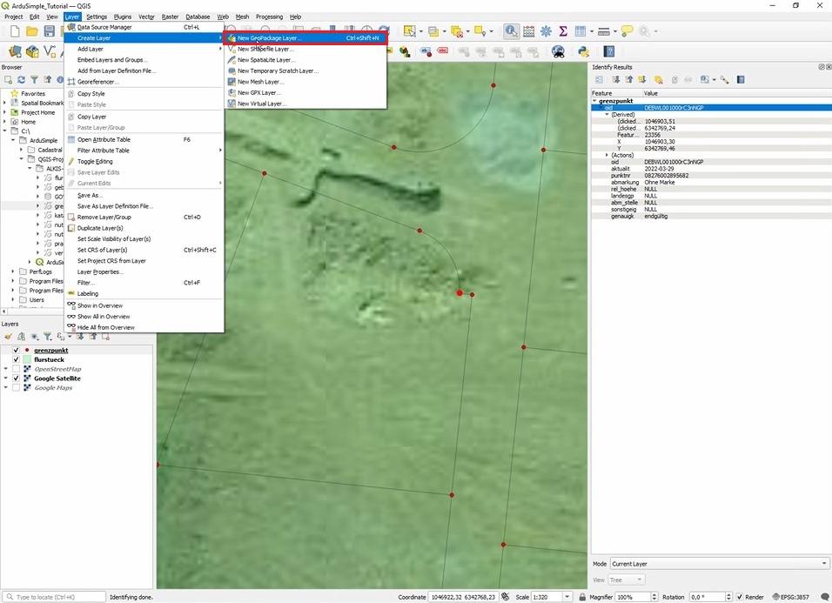Open the processing toolbox gear icon

tap(546, 31)
